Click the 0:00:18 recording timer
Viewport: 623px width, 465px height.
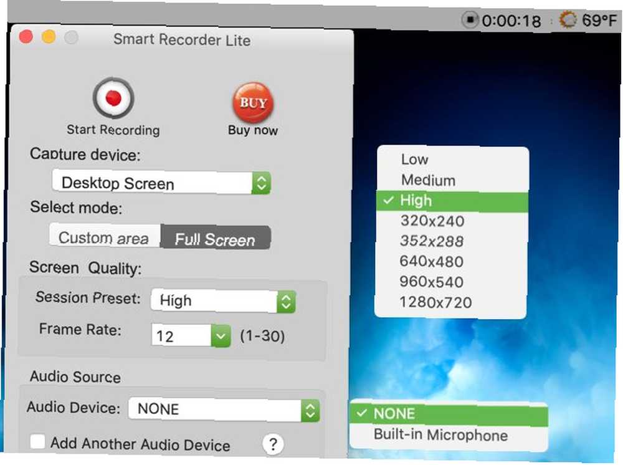tap(511, 21)
